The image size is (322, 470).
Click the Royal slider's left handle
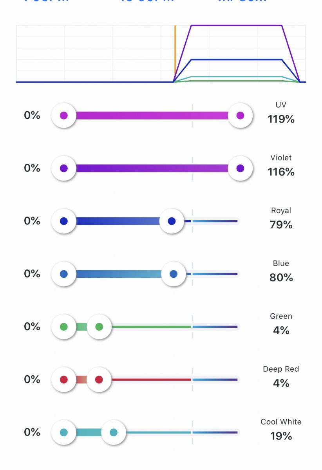point(64,221)
